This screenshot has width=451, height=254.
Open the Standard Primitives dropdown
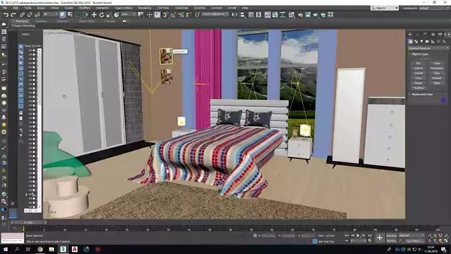click(428, 48)
